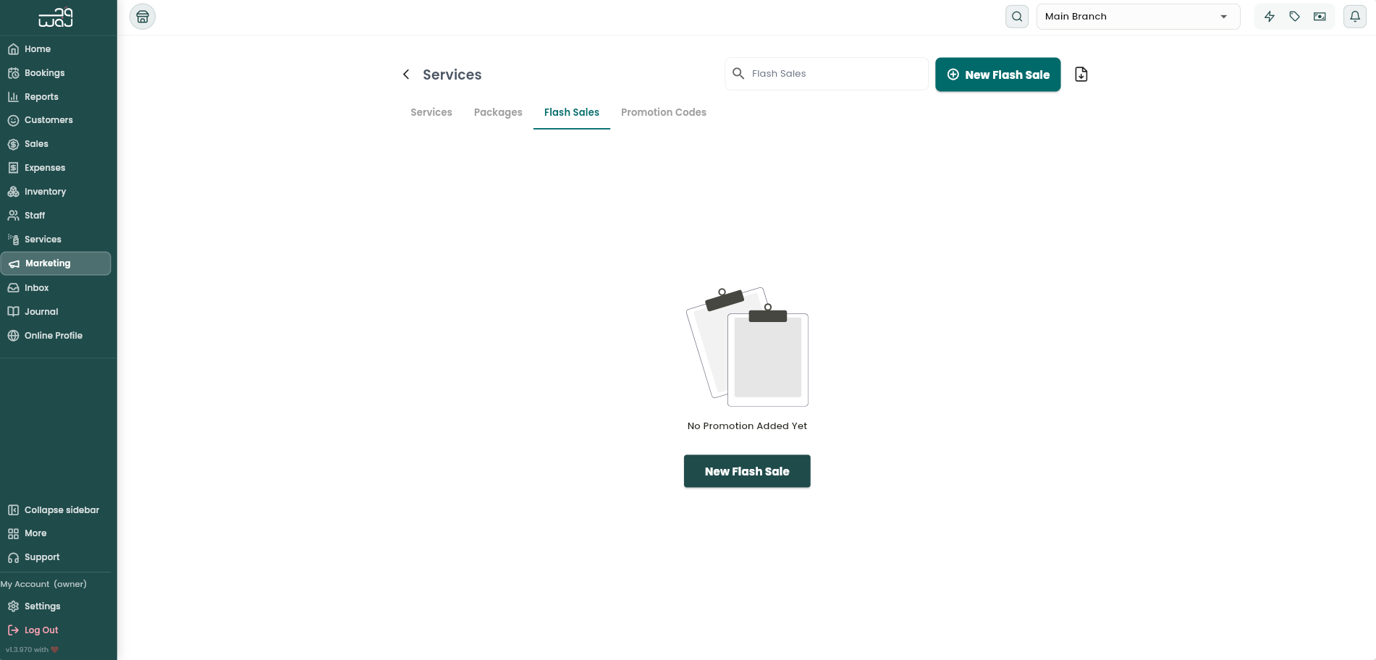Click the price tag icon in header
The image size is (1376, 660).
coord(1295,17)
